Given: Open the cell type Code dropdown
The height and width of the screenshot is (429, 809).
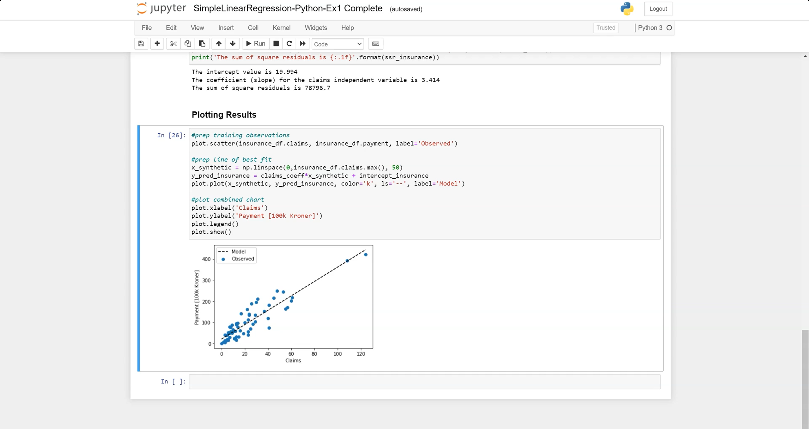Looking at the screenshot, I should [x=338, y=44].
